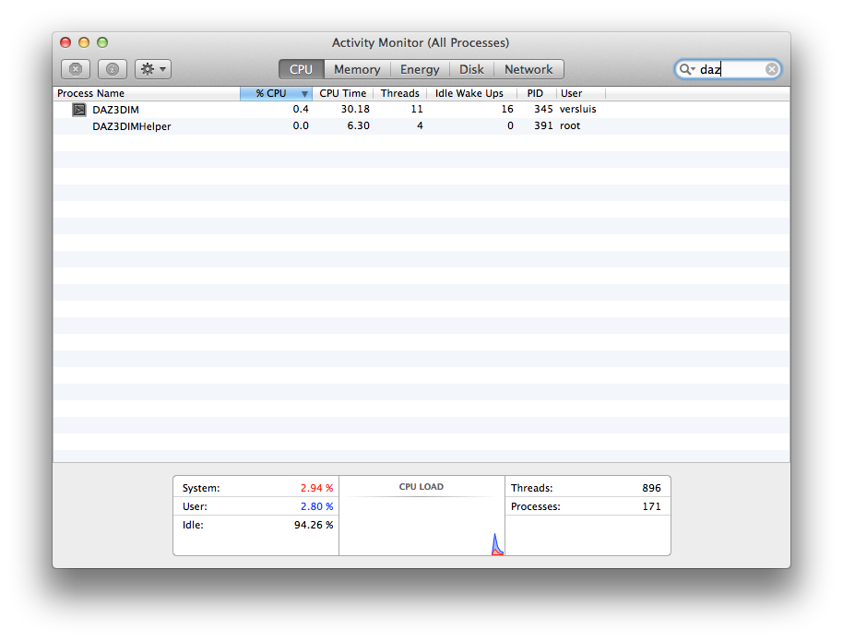Image resolution: width=843 pixels, height=641 pixels.
Task: Switch to the Disk tab
Action: click(x=471, y=69)
